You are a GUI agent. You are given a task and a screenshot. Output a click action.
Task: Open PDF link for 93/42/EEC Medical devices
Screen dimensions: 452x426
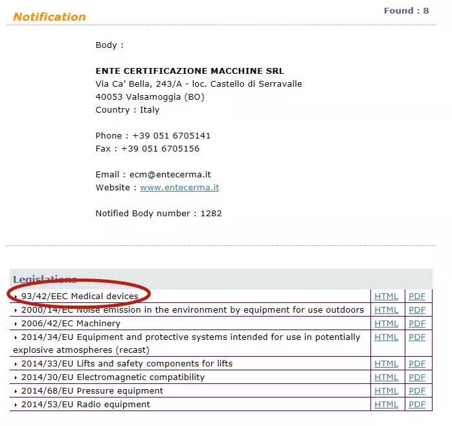[x=417, y=297]
